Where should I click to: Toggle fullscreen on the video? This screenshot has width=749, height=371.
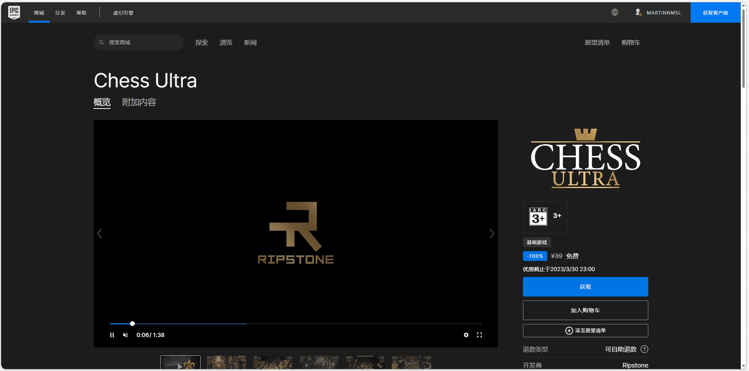pos(479,335)
